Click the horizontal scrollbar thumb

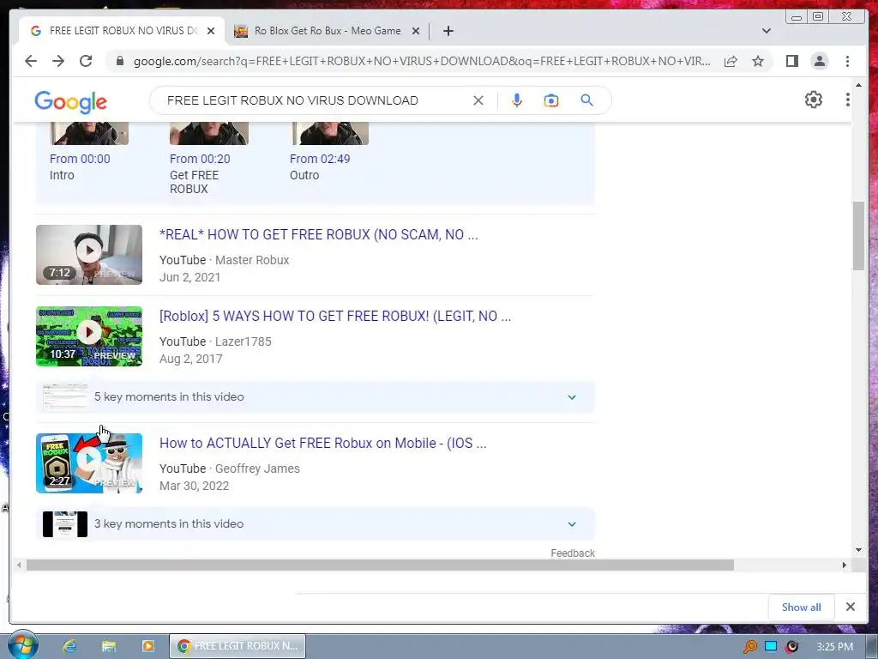pyautogui.click(x=380, y=565)
